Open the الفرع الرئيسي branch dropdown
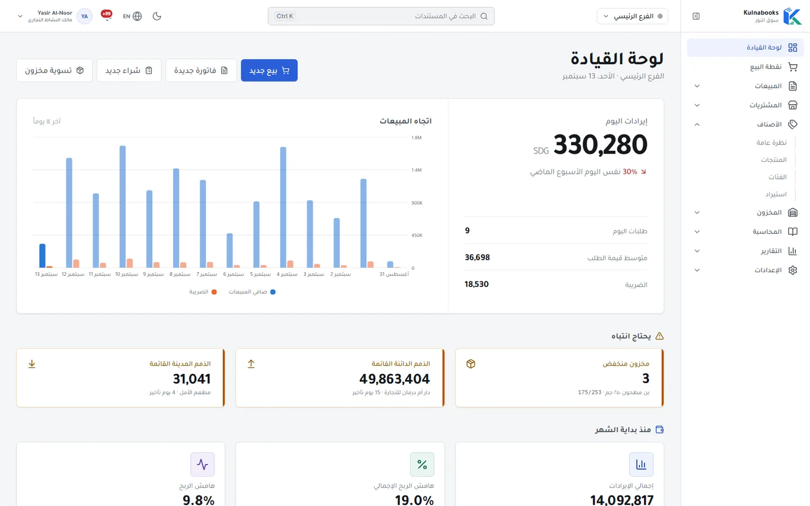Image resolution: width=810 pixels, height=506 pixels. click(x=633, y=16)
